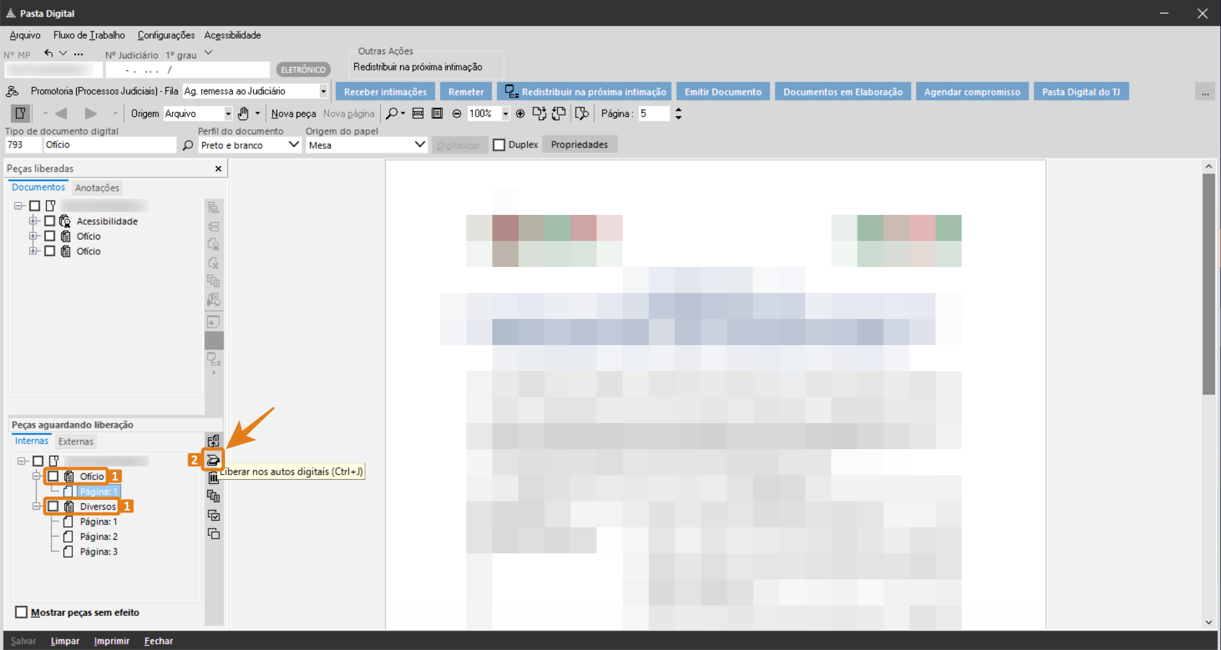Expand the 'Acessibilidade' tree node
Image resolution: width=1221 pixels, height=650 pixels.
pos(33,221)
